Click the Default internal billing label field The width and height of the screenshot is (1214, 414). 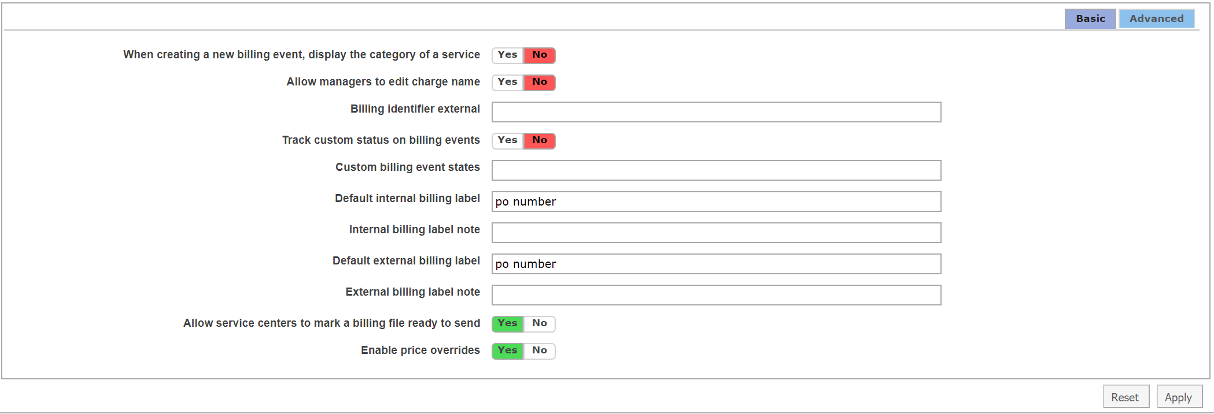715,202
